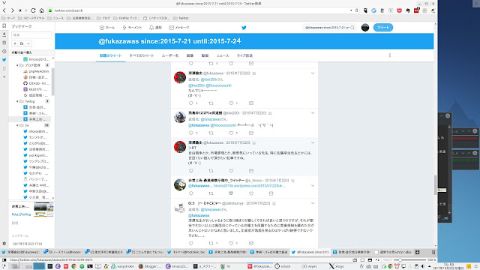480x270 pixels.
Task: Open search options three-dot menu
Action: point(390,55)
